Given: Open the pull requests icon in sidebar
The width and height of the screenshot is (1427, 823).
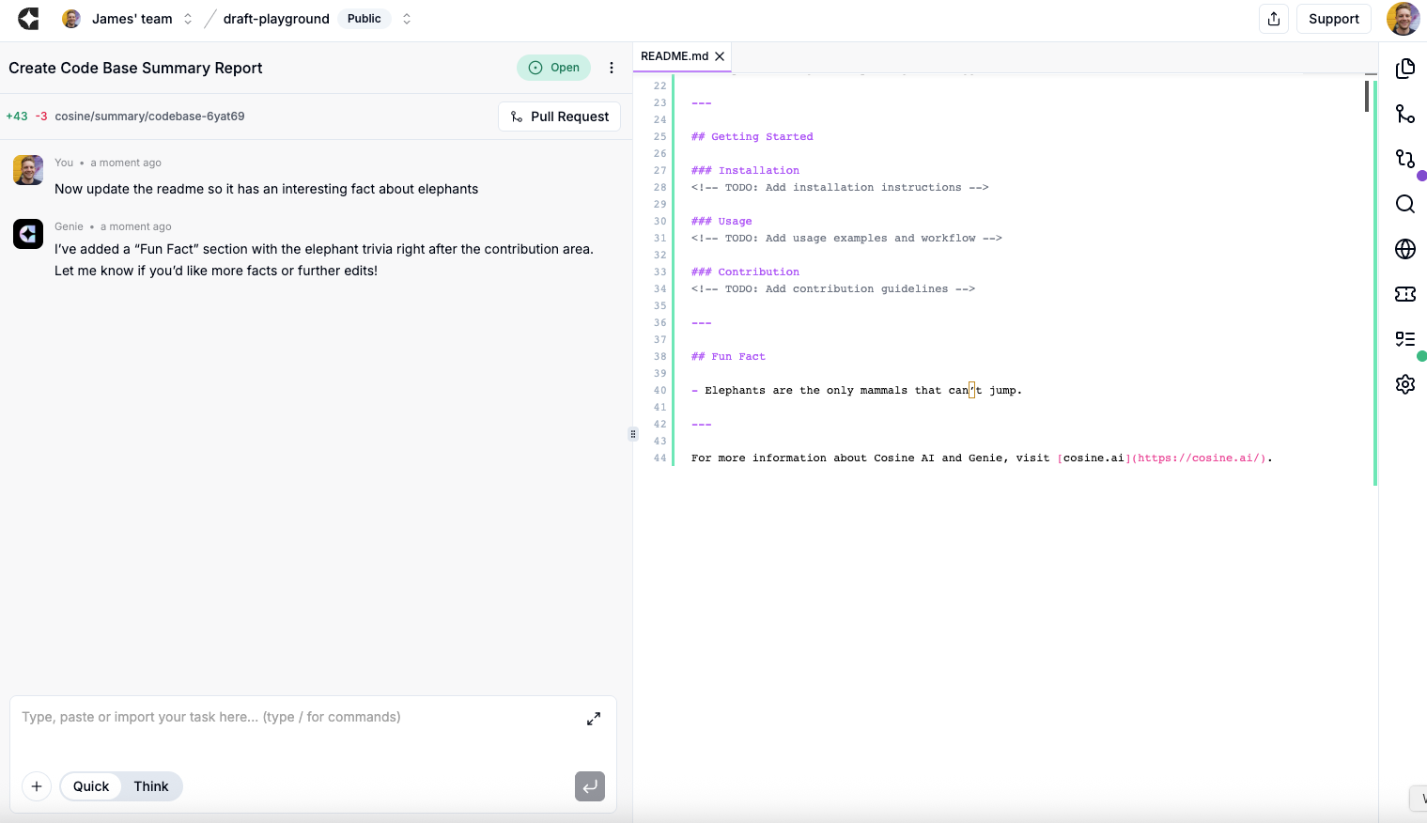Looking at the screenshot, I should (1404, 159).
